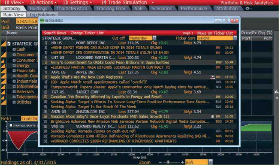This screenshot has width=279, height=165.
Task: Click News on Ticker List button
Action: [x=215, y=33]
